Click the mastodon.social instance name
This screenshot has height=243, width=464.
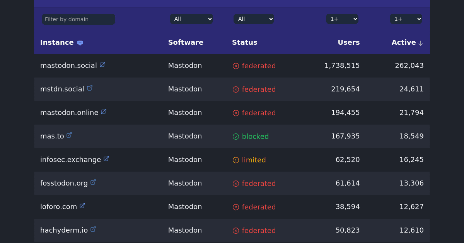(x=68, y=66)
